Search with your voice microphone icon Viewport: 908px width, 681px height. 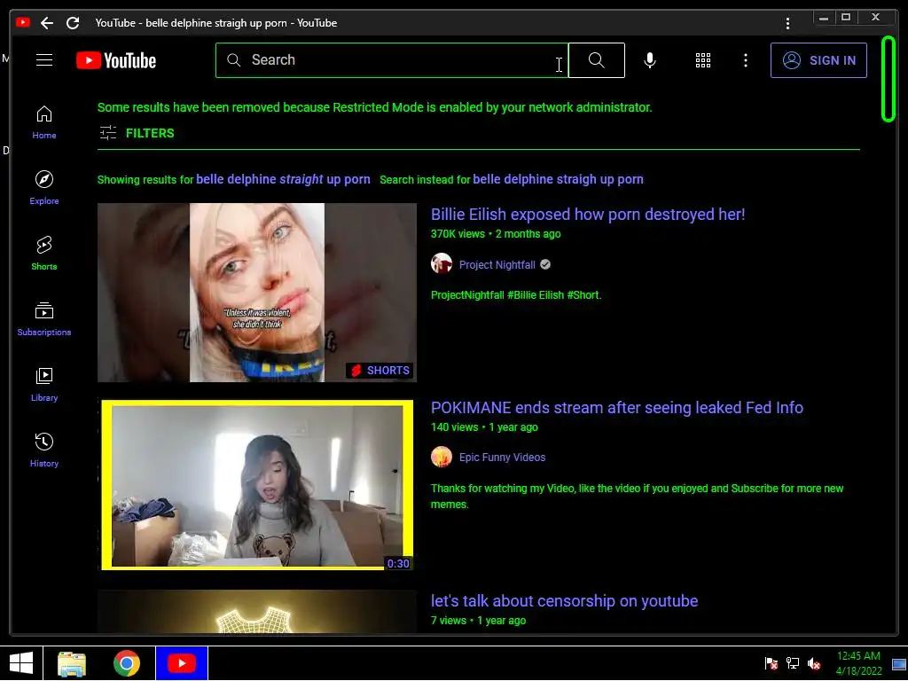tap(650, 60)
